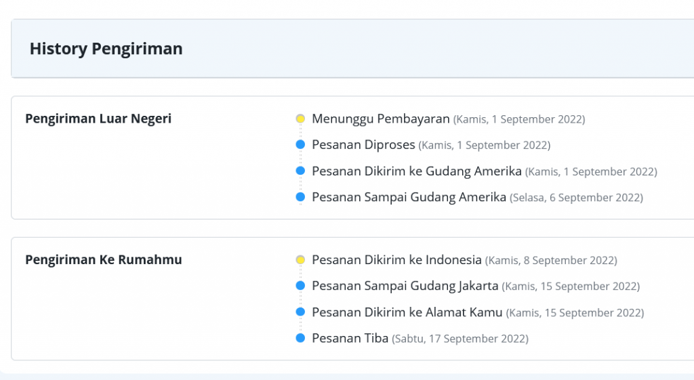The height and width of the screenshot is (380, 694).
Task: Click the History Pengiriman heading
Action: pyautogui.click(x=106, y=49)
